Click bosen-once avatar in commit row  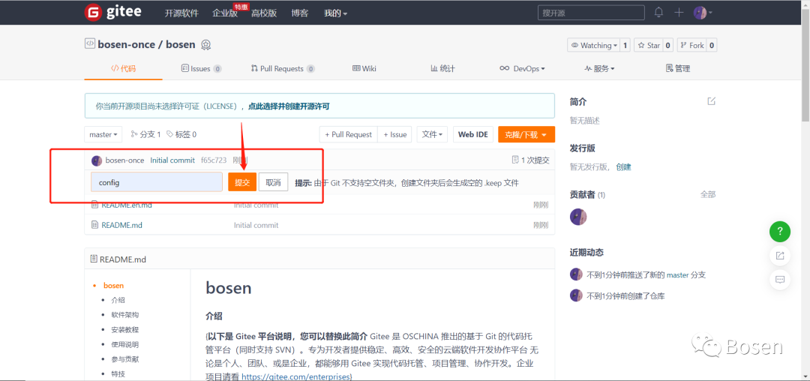(x=97, y=160)
